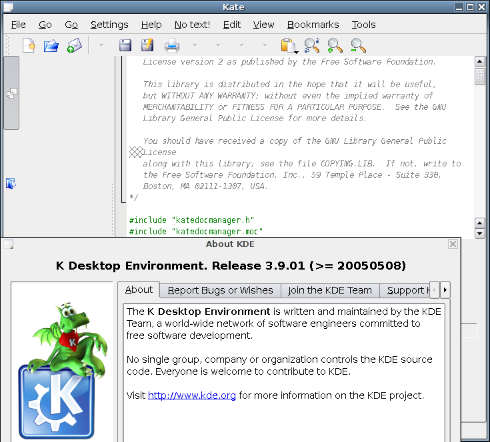This screenshot has height=442, width=490.
Task: Switch to Report Bugs or Wishes tab
Action: click(220, 290)
